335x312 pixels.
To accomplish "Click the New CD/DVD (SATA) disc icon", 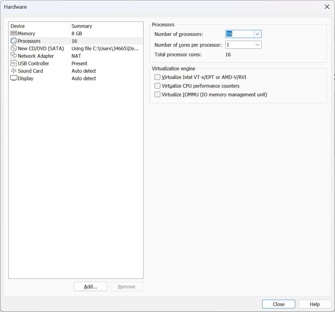I will (x=14, y=48).
